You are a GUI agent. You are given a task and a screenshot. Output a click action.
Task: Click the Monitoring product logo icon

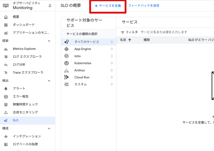click(x=6, y=6)
